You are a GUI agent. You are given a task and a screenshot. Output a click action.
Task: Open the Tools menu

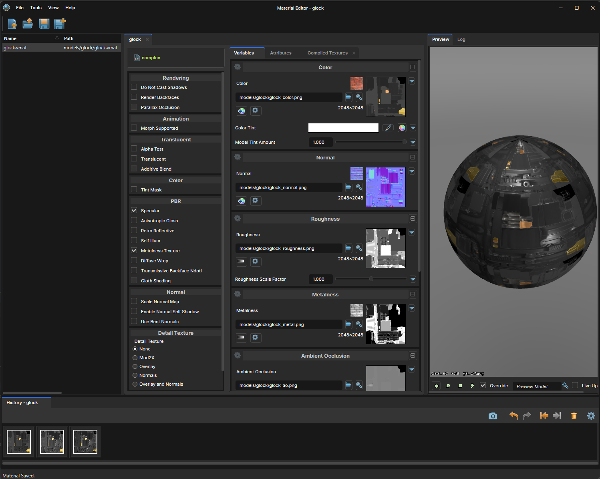(x=36, y=8)
